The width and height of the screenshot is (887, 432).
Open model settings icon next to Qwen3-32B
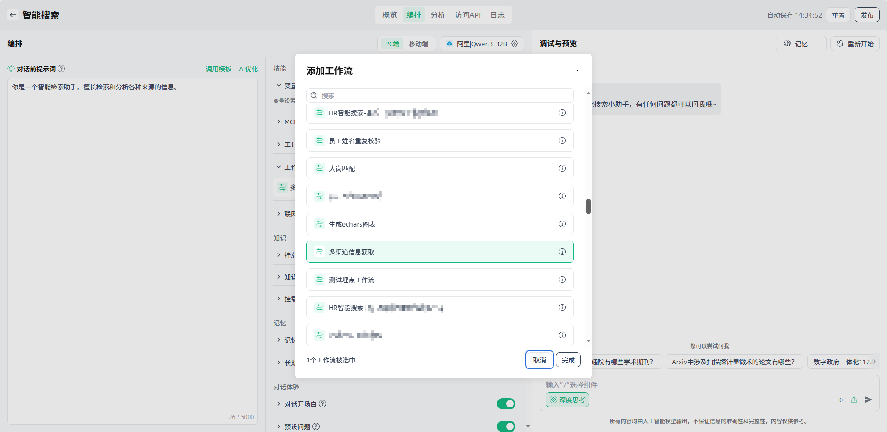514,44
